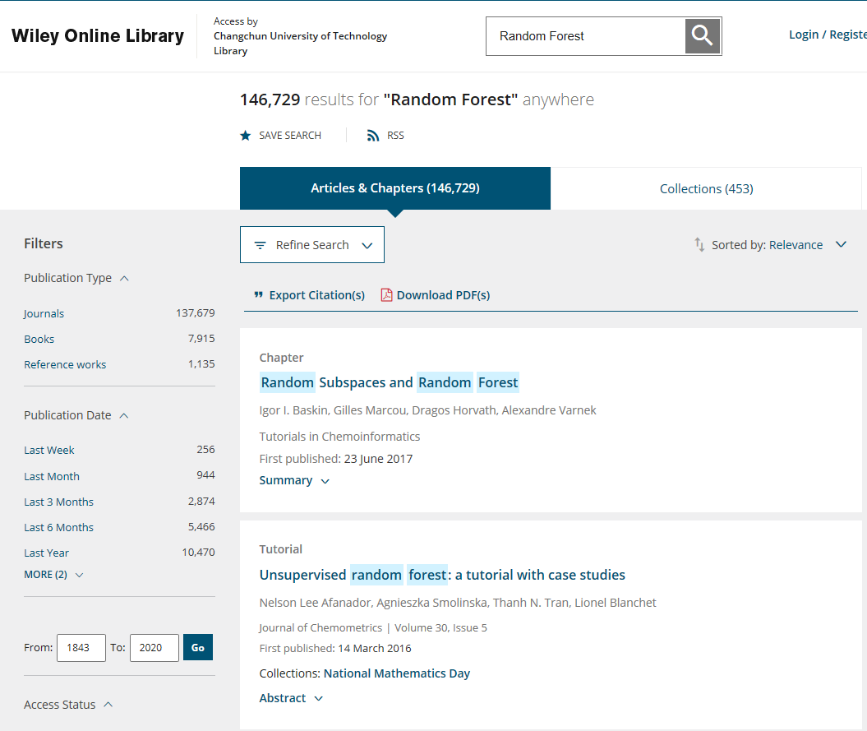Click the Refine Search filter icon
Image resolution: width=867 pixels, height=731 pixels.
261,245
